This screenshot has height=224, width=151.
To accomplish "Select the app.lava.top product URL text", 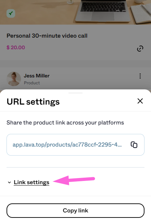I will click(67, 145).
